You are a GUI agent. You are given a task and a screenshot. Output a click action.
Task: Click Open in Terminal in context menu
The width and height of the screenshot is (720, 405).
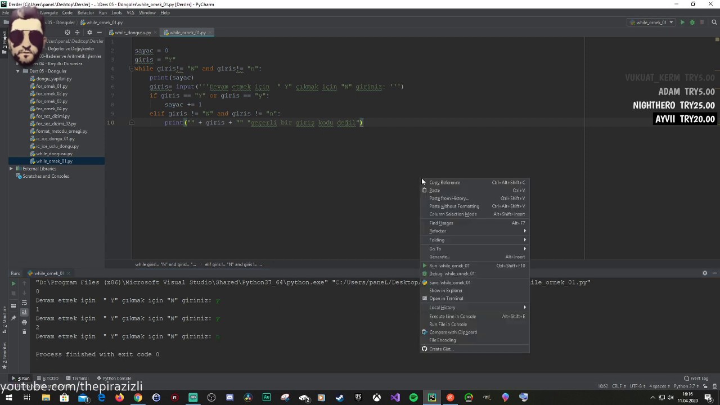click(x=475, y=298)
